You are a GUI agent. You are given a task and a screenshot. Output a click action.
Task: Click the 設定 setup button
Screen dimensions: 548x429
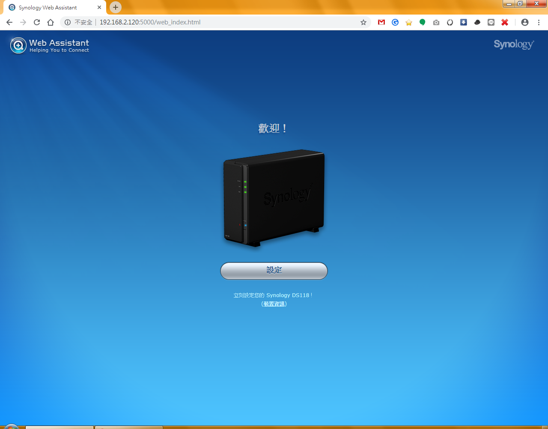click(x=274, y=271)
